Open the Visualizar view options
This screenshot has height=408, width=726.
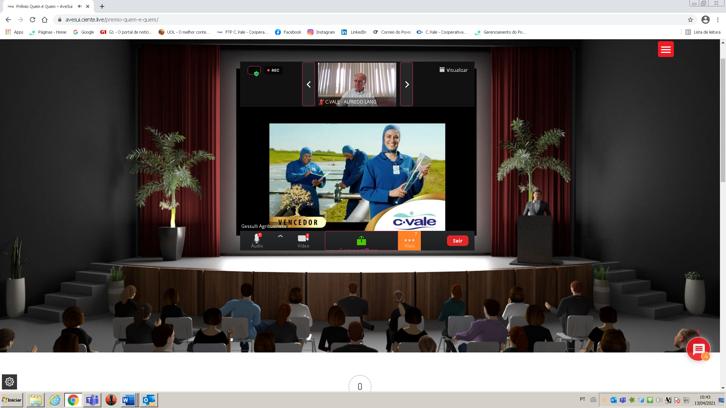(453, 70)
